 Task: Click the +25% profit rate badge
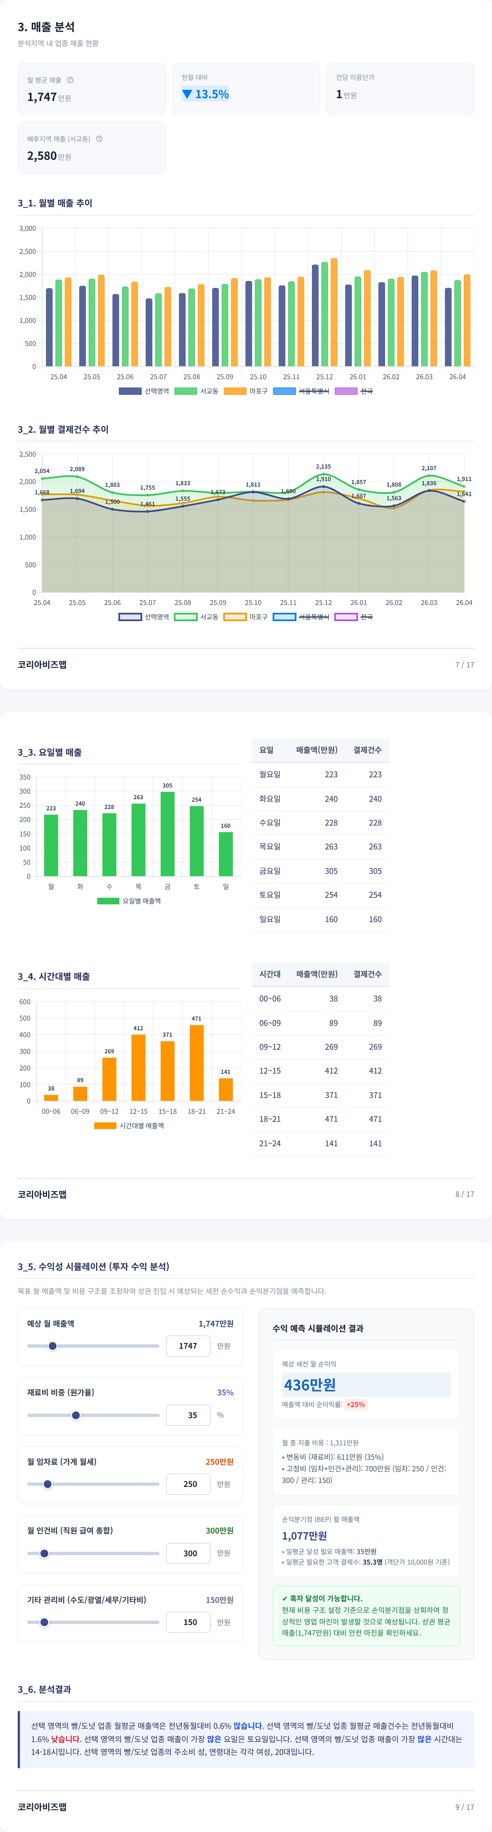(356, 1404)
